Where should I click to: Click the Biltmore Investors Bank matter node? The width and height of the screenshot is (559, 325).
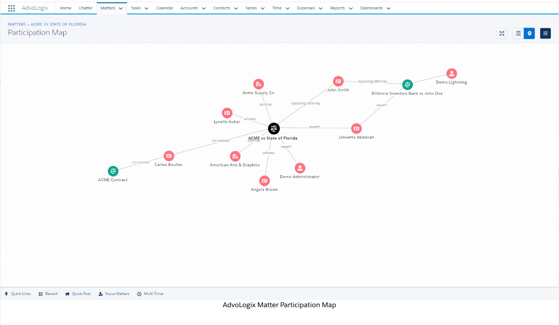pyautogui.click(x=407, y=85)
